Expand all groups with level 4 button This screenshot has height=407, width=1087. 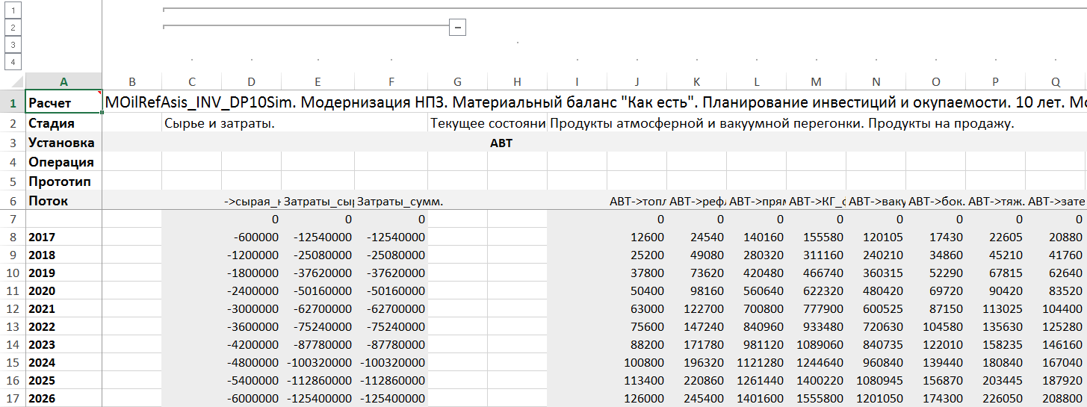13,61
